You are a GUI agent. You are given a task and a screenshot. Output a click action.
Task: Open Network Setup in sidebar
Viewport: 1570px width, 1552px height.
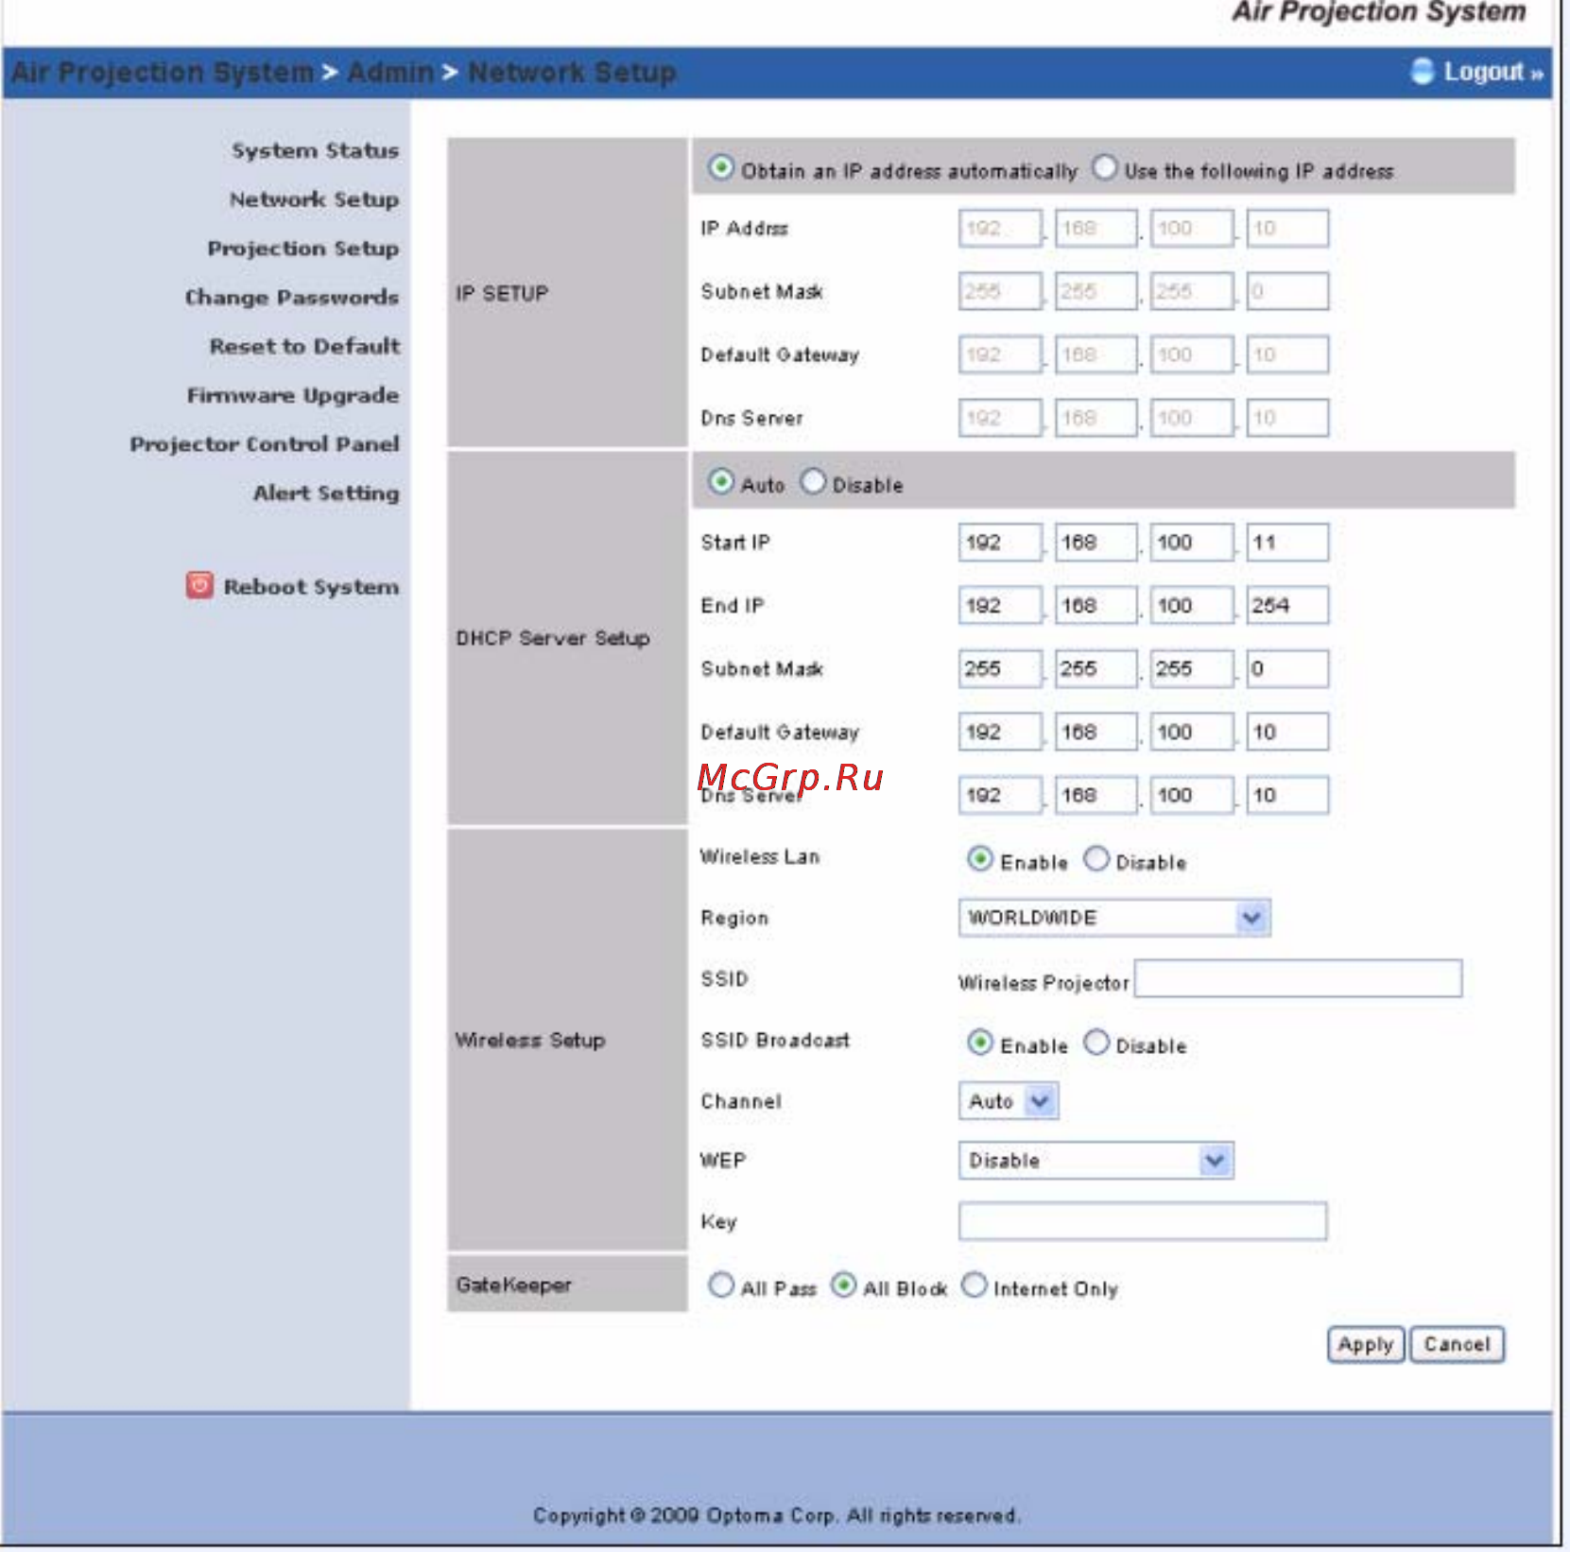click(x=314, y=200)
